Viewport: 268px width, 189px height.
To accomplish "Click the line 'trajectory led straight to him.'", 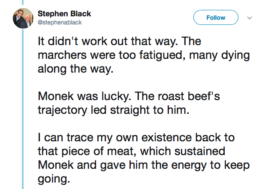I will [x=113, y=110].
